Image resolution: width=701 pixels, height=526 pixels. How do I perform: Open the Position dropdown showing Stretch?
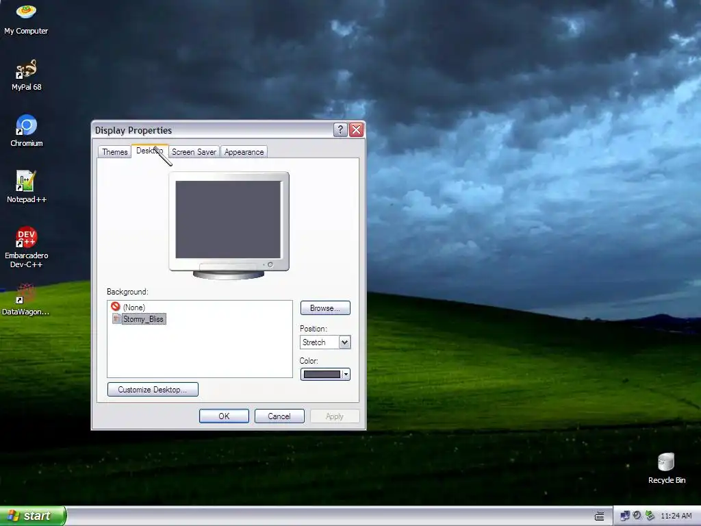325,342
